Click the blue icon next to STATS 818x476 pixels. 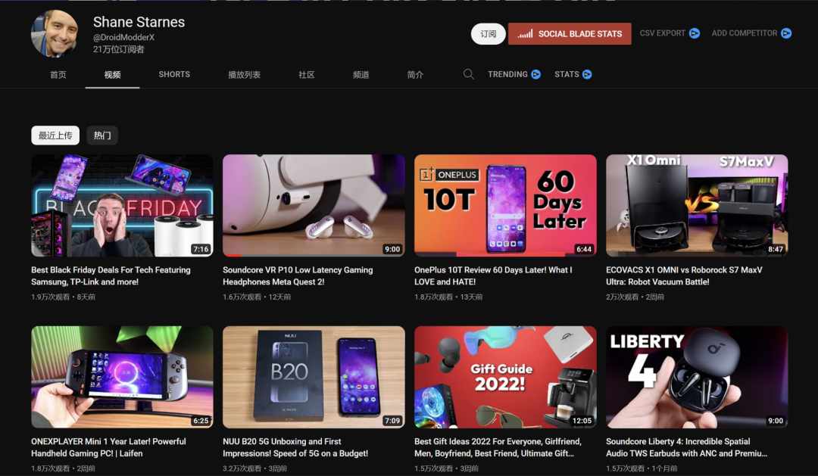click(587, 75)
